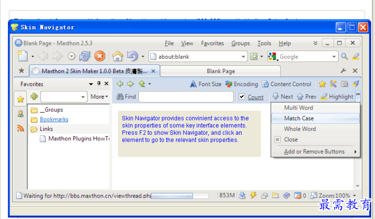This screenshot has width=375, height=219.
Task: Click the search magnifier icon
Action: coord(344,56)
